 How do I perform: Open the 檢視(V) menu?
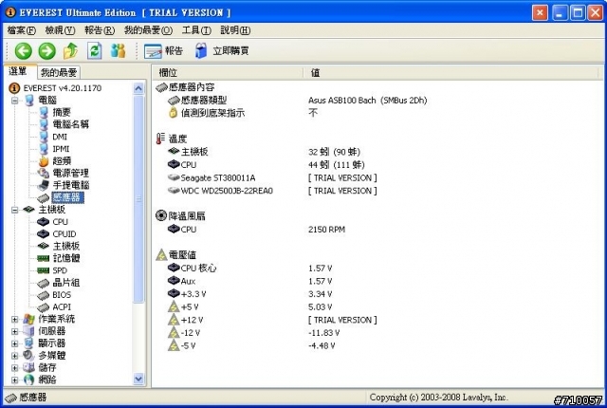click(x=60, y=30)
